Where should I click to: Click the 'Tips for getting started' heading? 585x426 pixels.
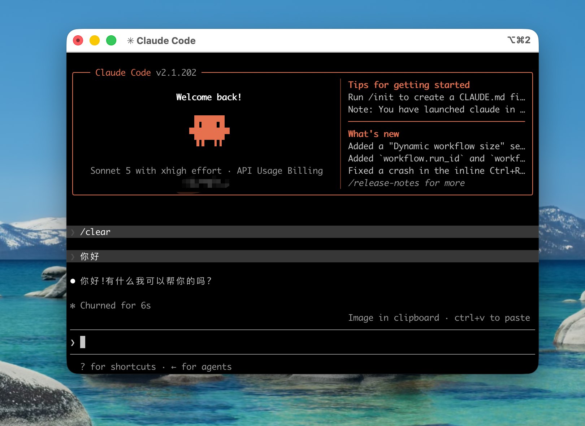[409, 85]
